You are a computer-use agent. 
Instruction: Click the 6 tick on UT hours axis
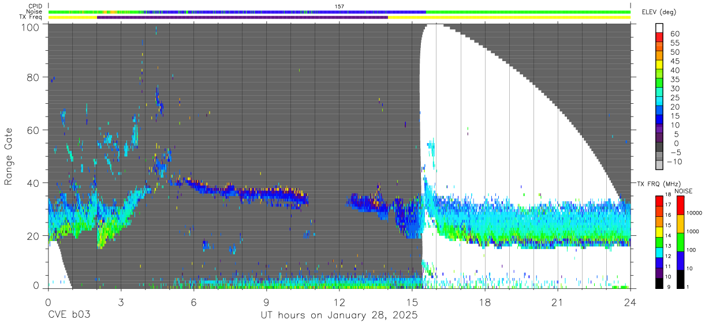click(193, 302)
